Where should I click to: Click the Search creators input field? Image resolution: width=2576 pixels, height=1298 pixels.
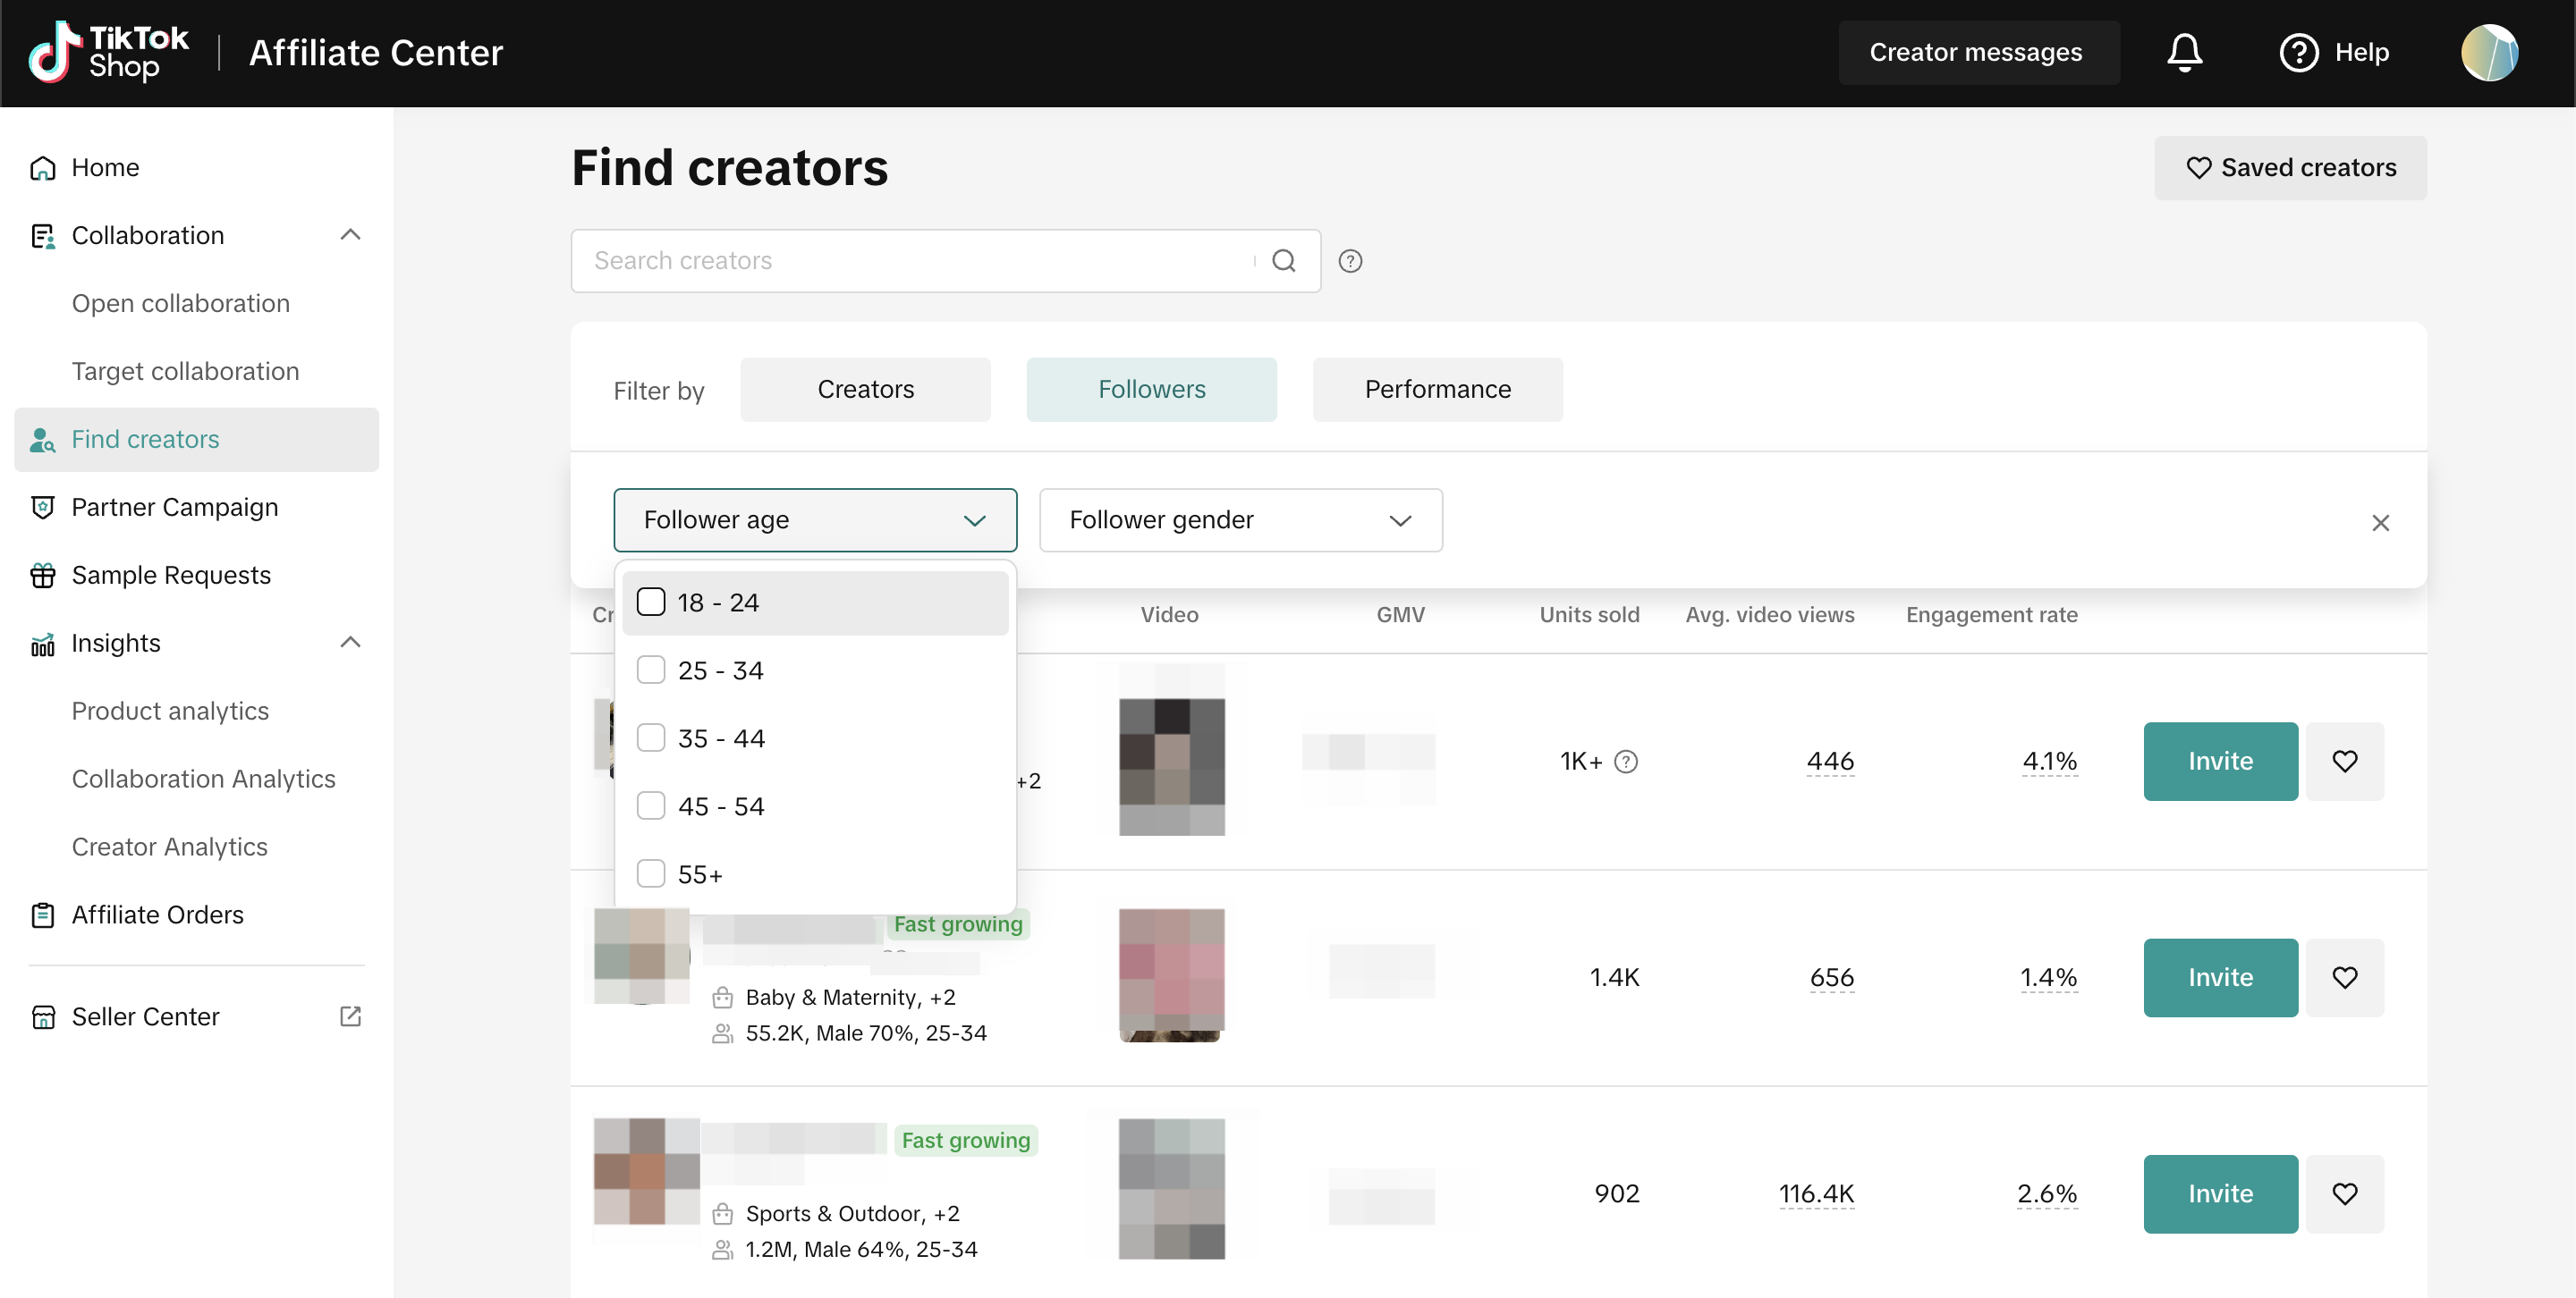pyautogui.click(x=910, y=261)
